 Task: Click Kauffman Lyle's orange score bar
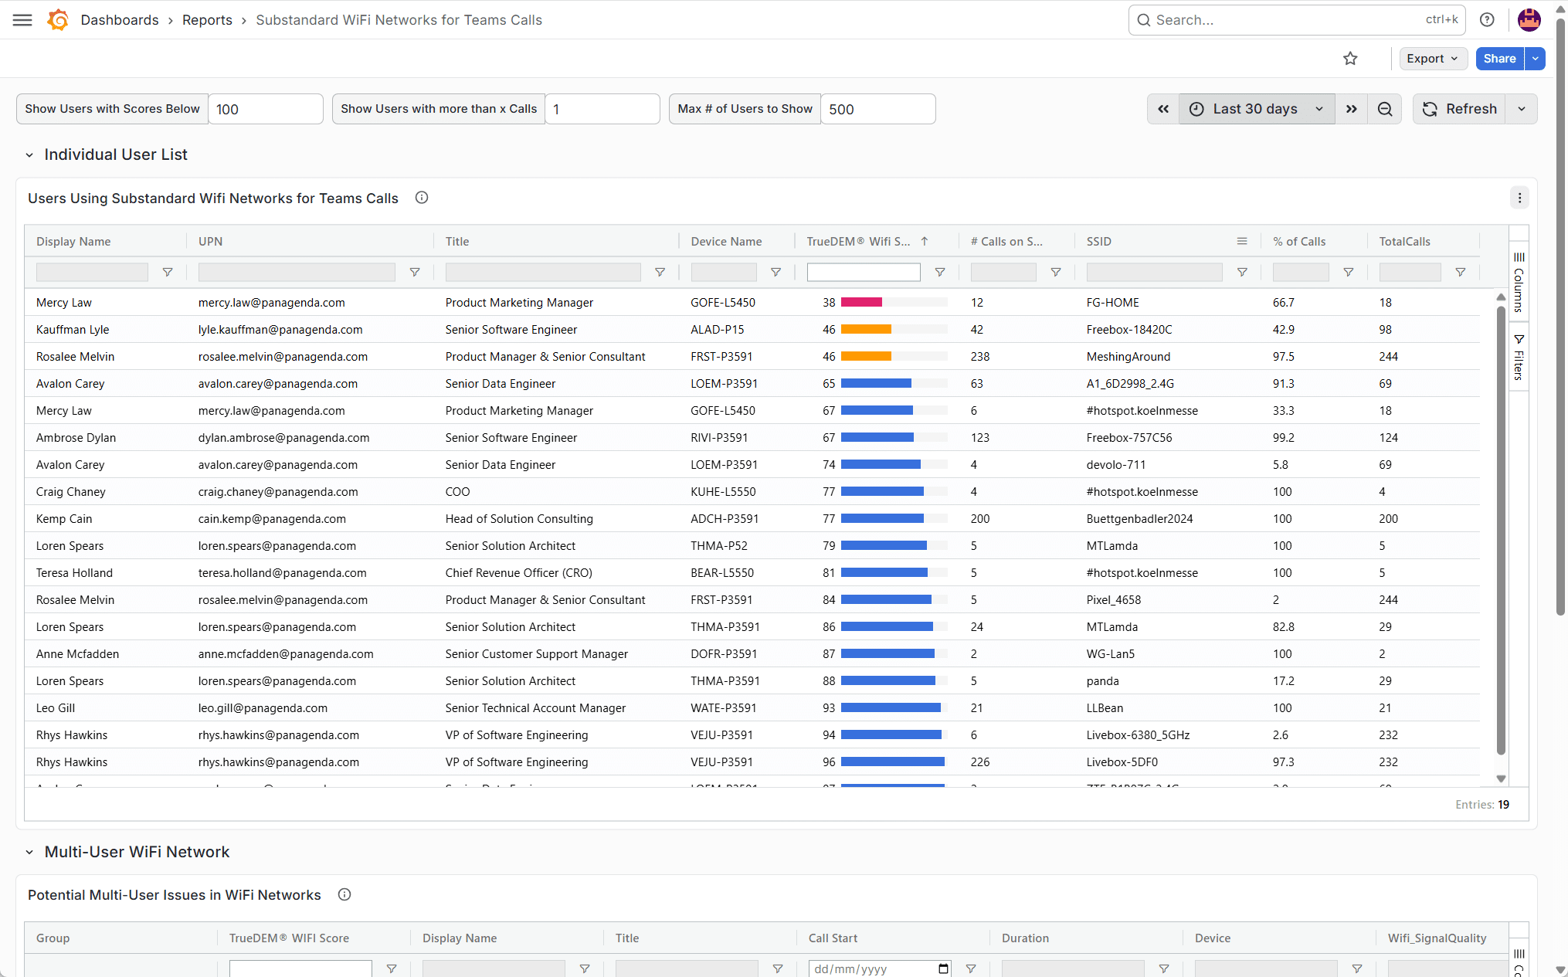866,329
